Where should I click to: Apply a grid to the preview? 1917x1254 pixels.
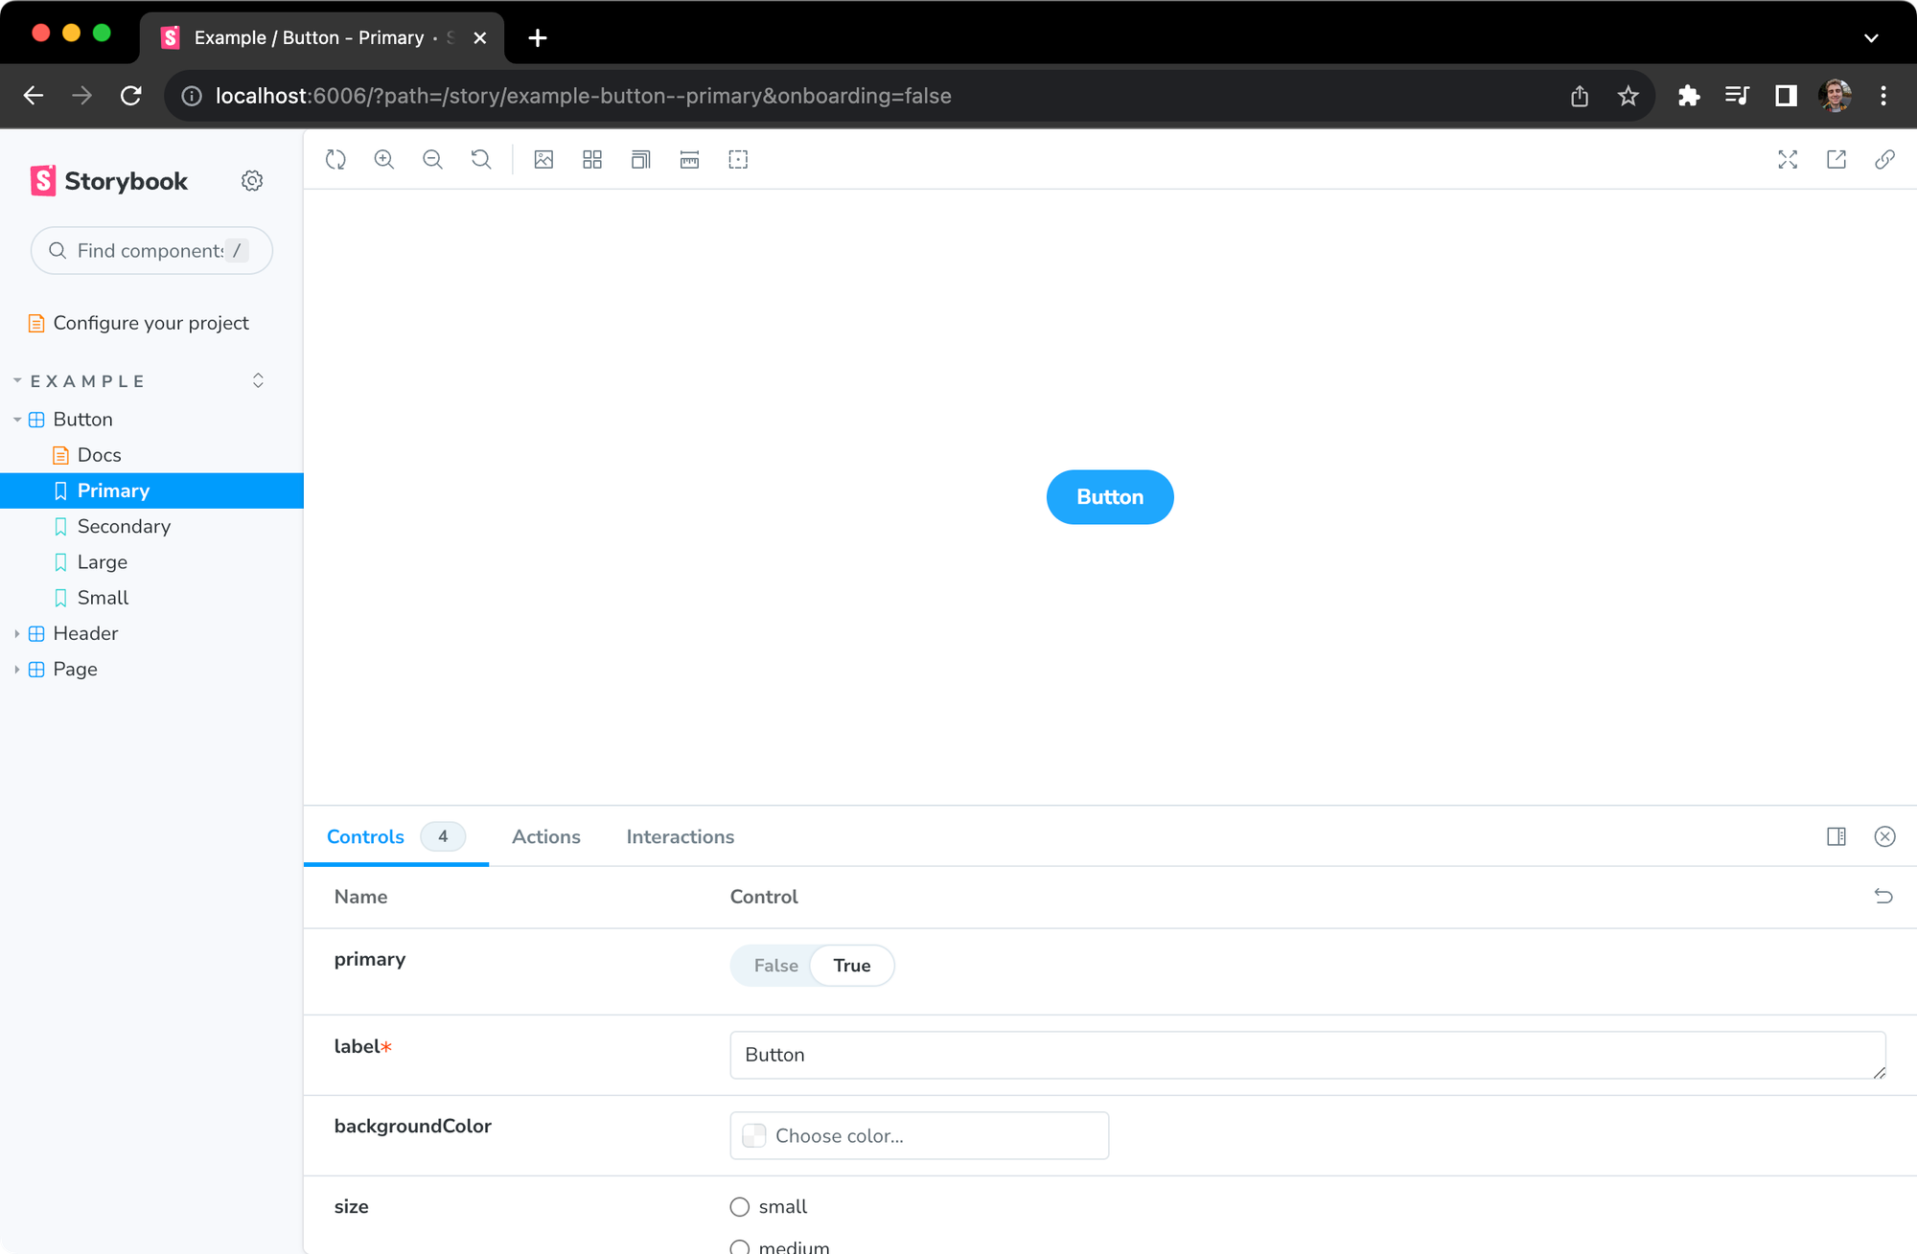[592, 159]
